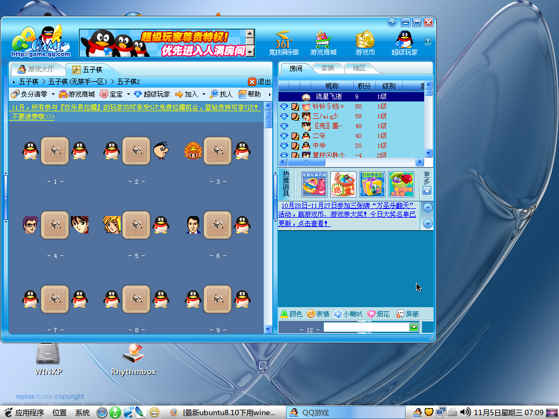Image resolution: width=559 pixels, height=419 pixels.
Task: Click the glasses avatar at table 4
Action: (31, 225)
